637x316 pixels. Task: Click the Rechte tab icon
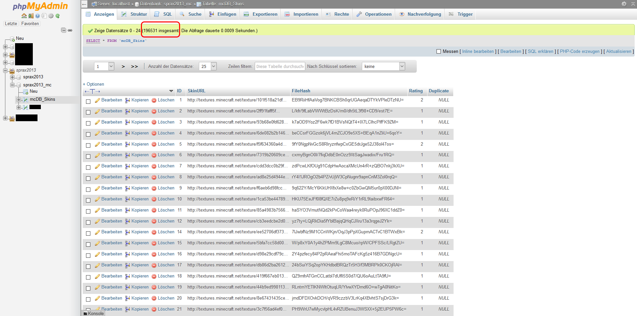[328, 14]
